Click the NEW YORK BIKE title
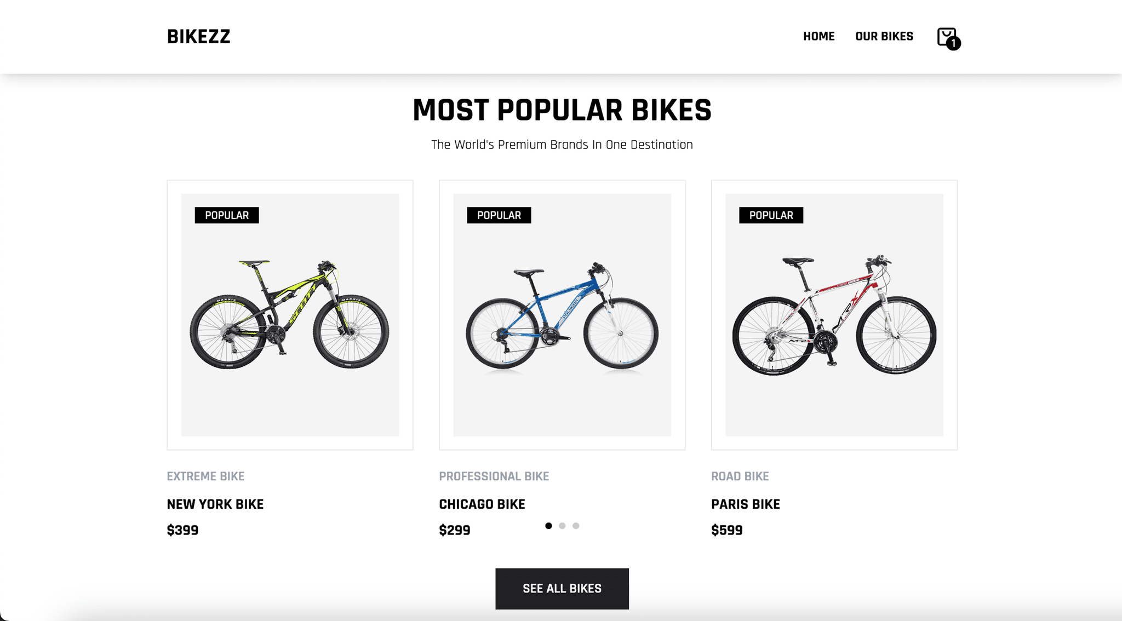The image size is (1122, 621). 215,504
